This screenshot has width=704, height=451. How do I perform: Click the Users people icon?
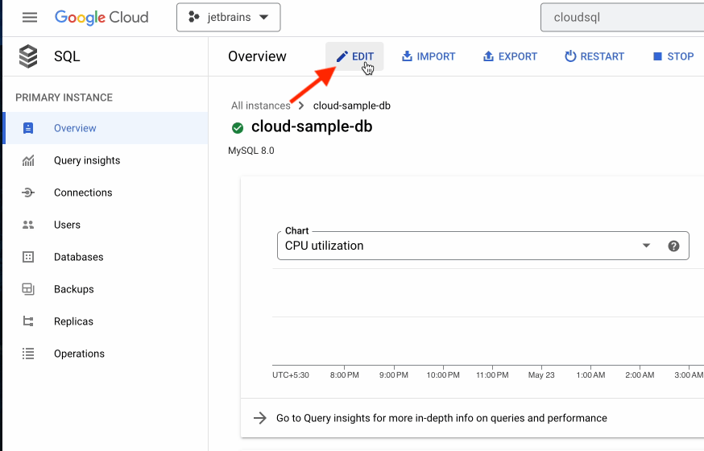tap(28, 225)
